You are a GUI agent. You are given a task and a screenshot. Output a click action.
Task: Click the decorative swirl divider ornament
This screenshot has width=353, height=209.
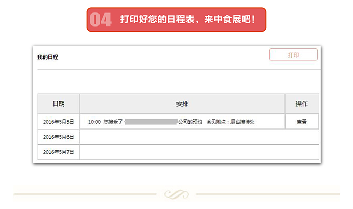[177, 194]
